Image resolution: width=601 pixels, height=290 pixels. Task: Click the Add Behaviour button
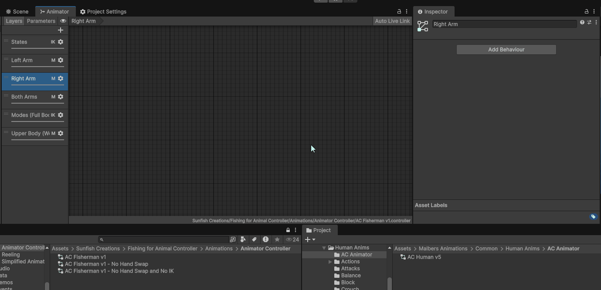click(506, 50)
